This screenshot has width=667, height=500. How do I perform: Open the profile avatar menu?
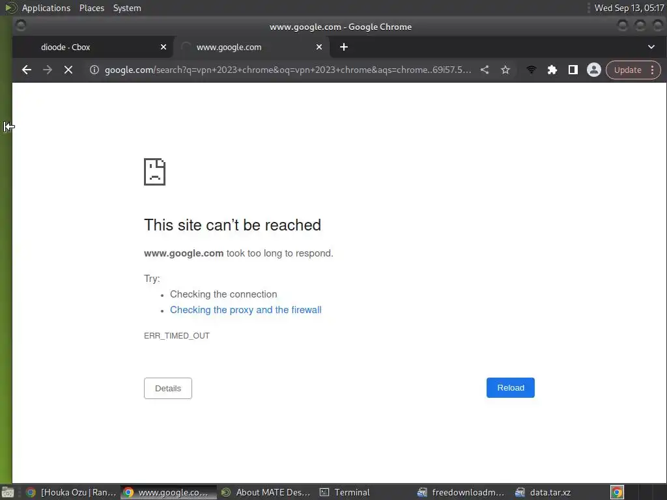click(x=593, y=70)
